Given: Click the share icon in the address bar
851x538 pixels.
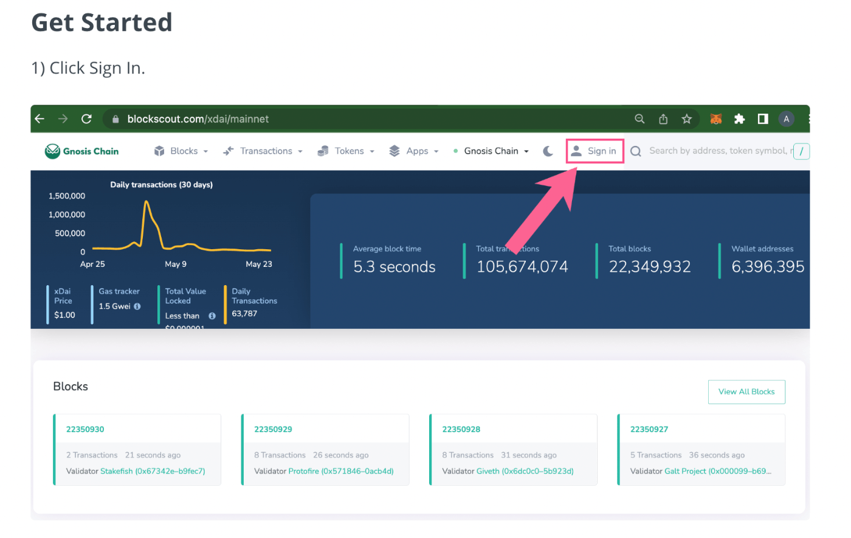Looking at the screenshot, I should click(x=663, y=119).
